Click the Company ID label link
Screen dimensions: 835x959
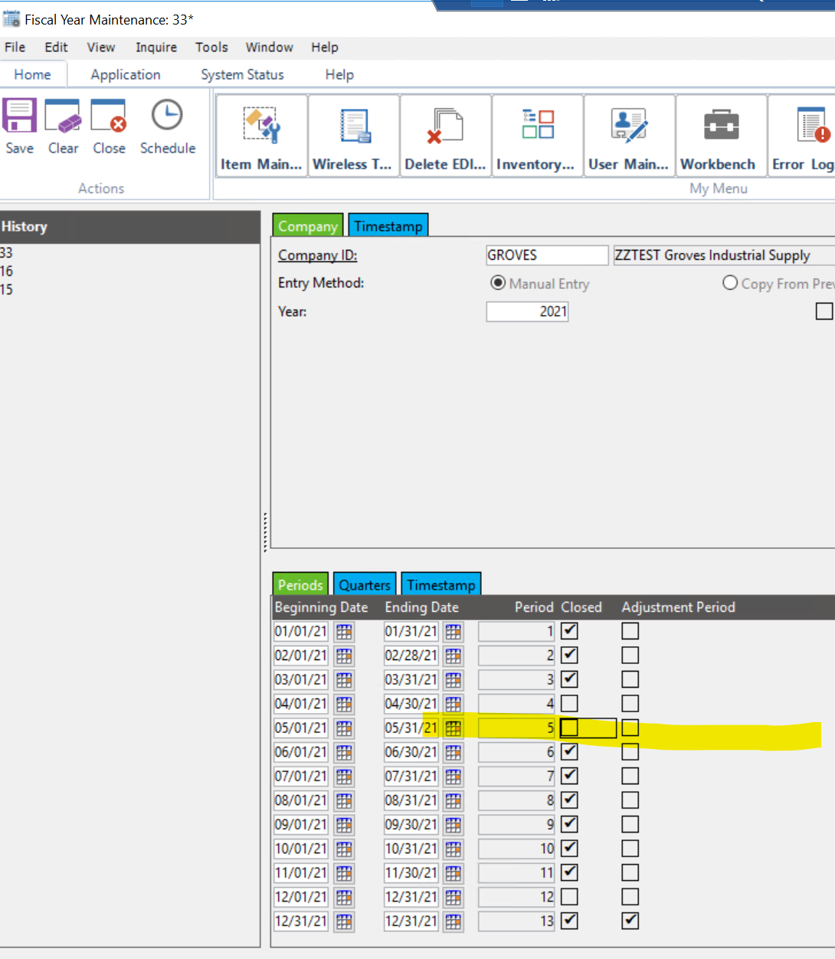click(x=317, y=255)
